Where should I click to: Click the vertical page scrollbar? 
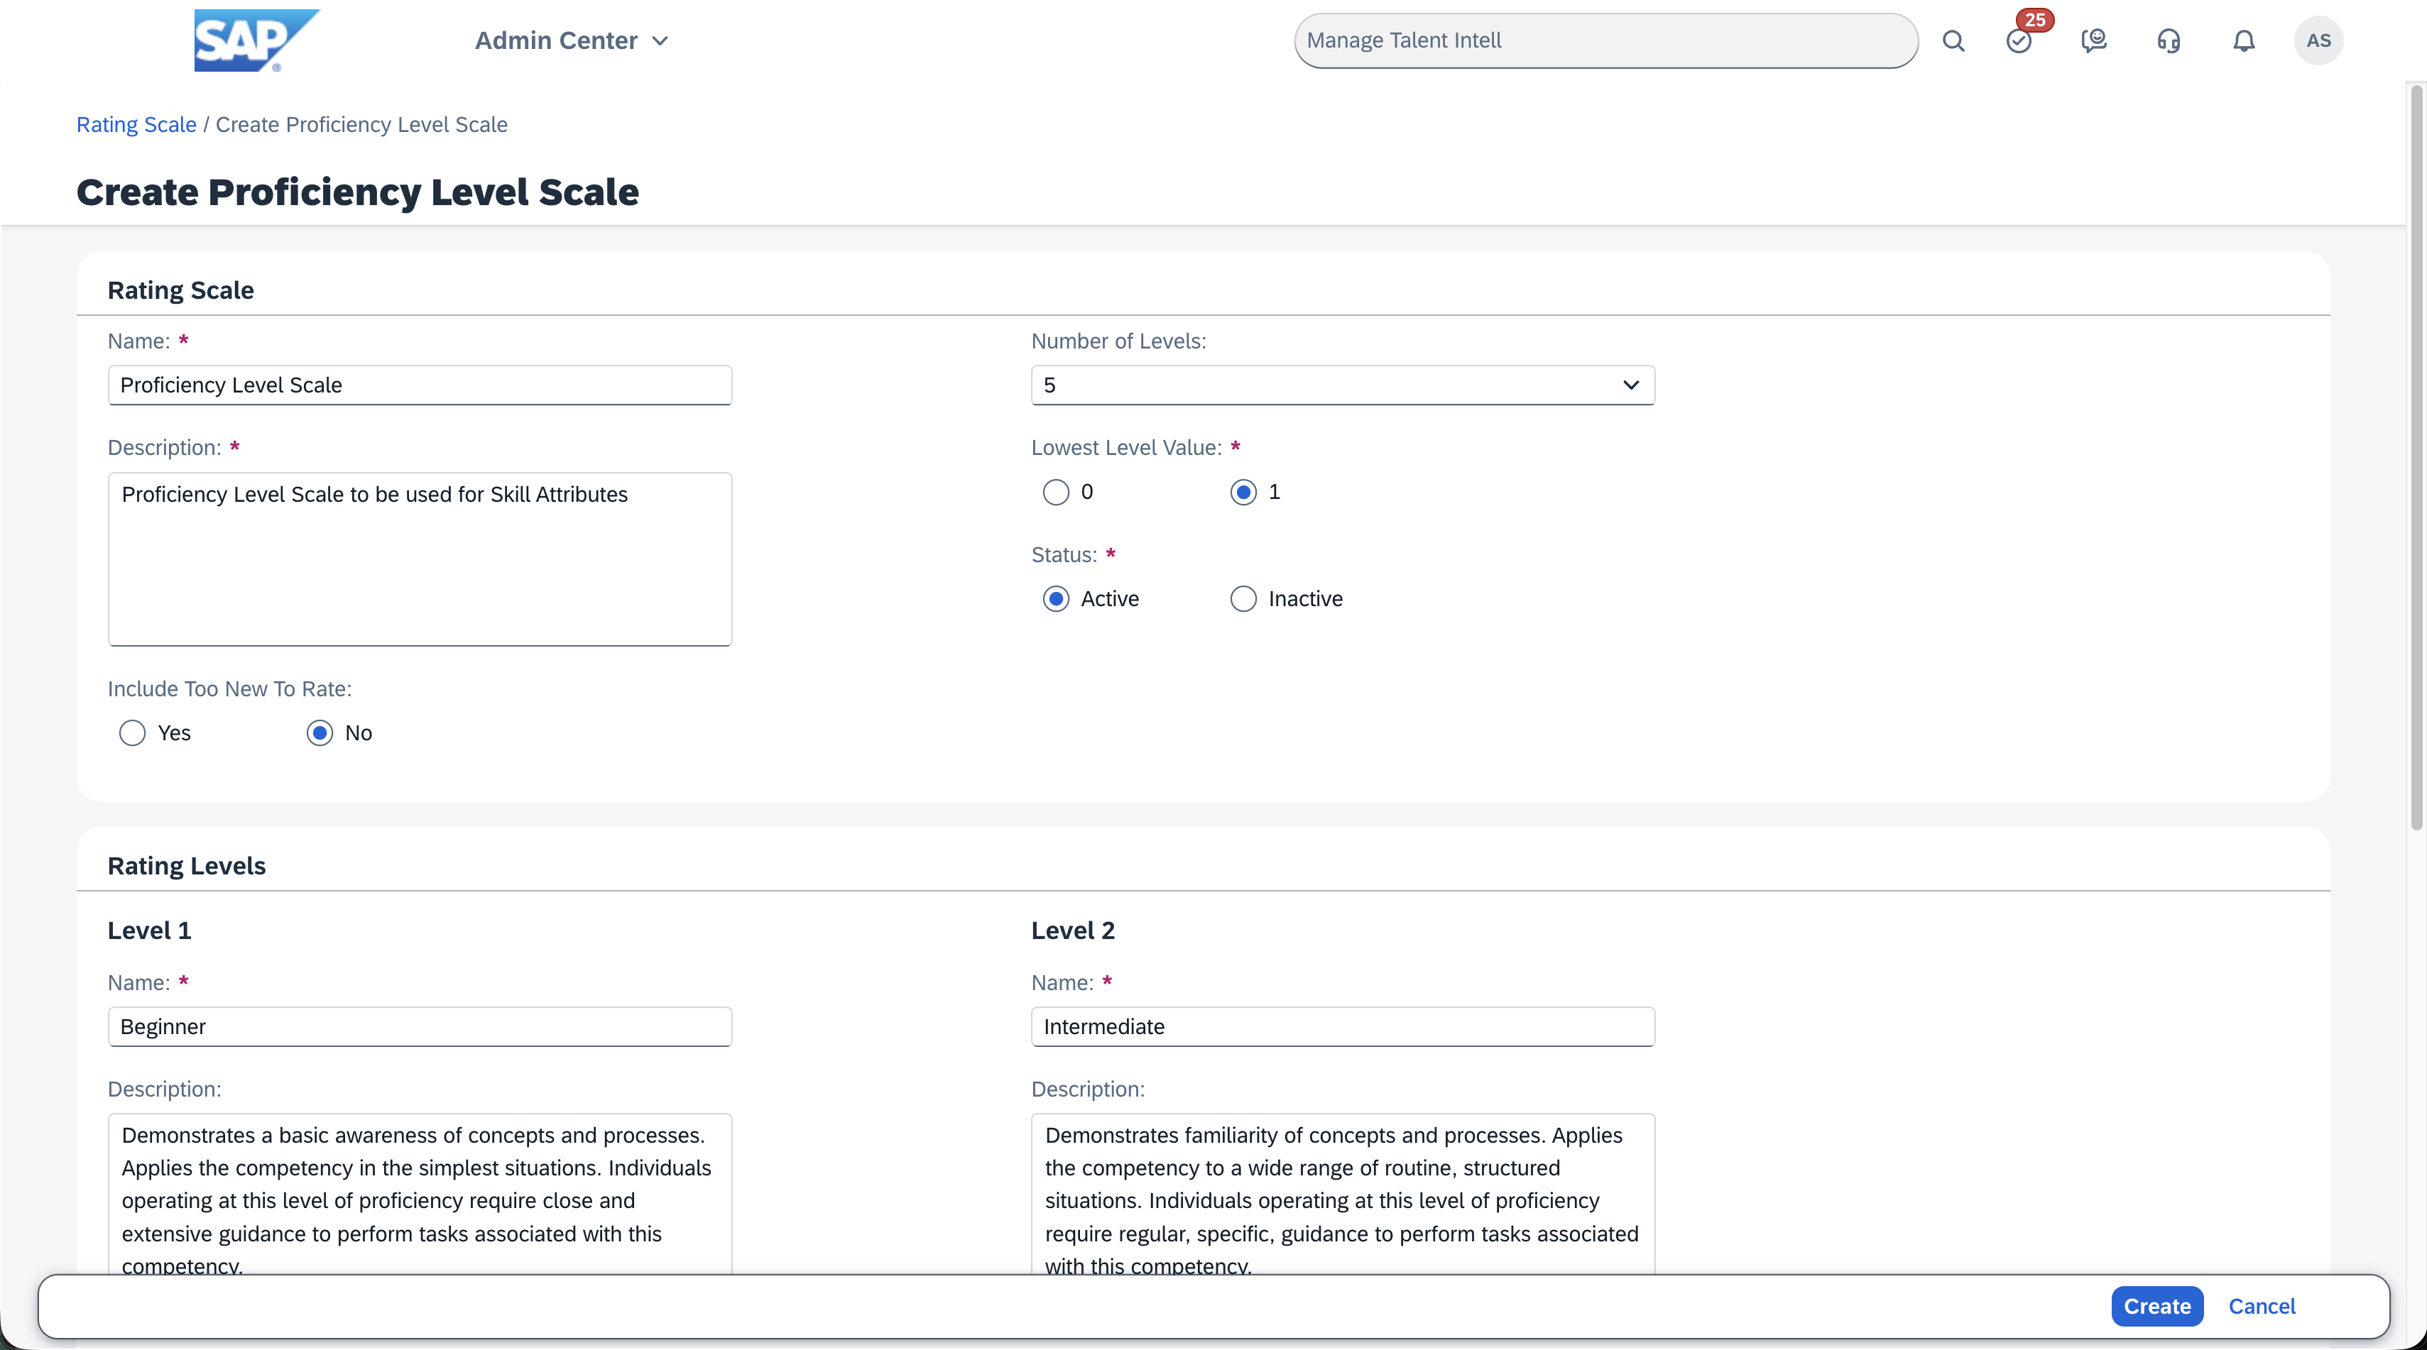2416,459
